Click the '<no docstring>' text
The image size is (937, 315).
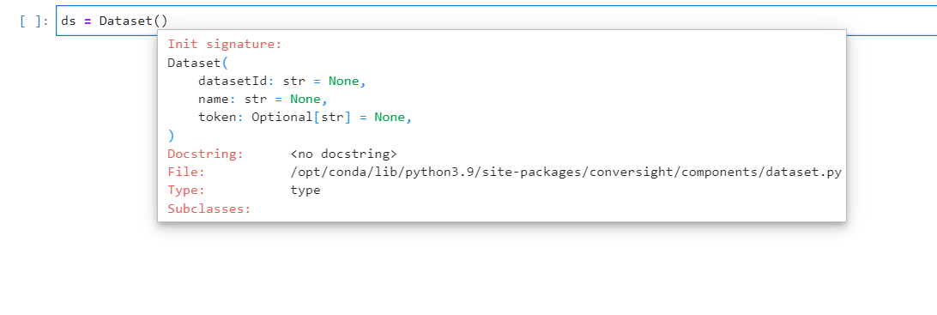343,154
